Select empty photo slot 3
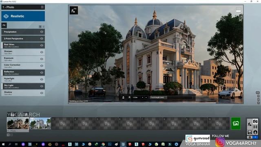Image resolution: width=261 pixels, height=147 pixels. tap(62, 123)
